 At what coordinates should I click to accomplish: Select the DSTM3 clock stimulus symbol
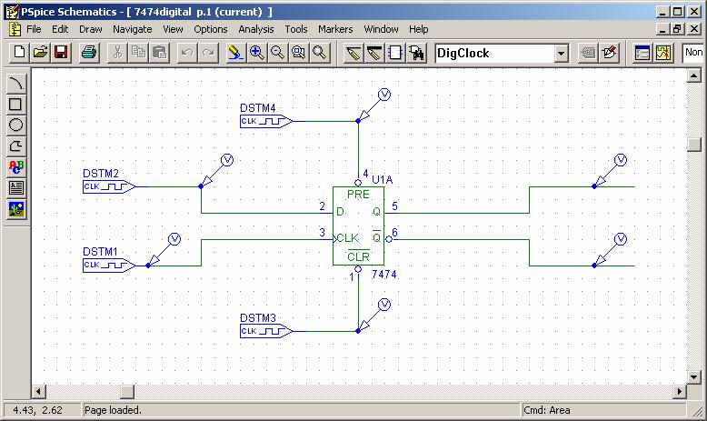[x=266, y=331]
